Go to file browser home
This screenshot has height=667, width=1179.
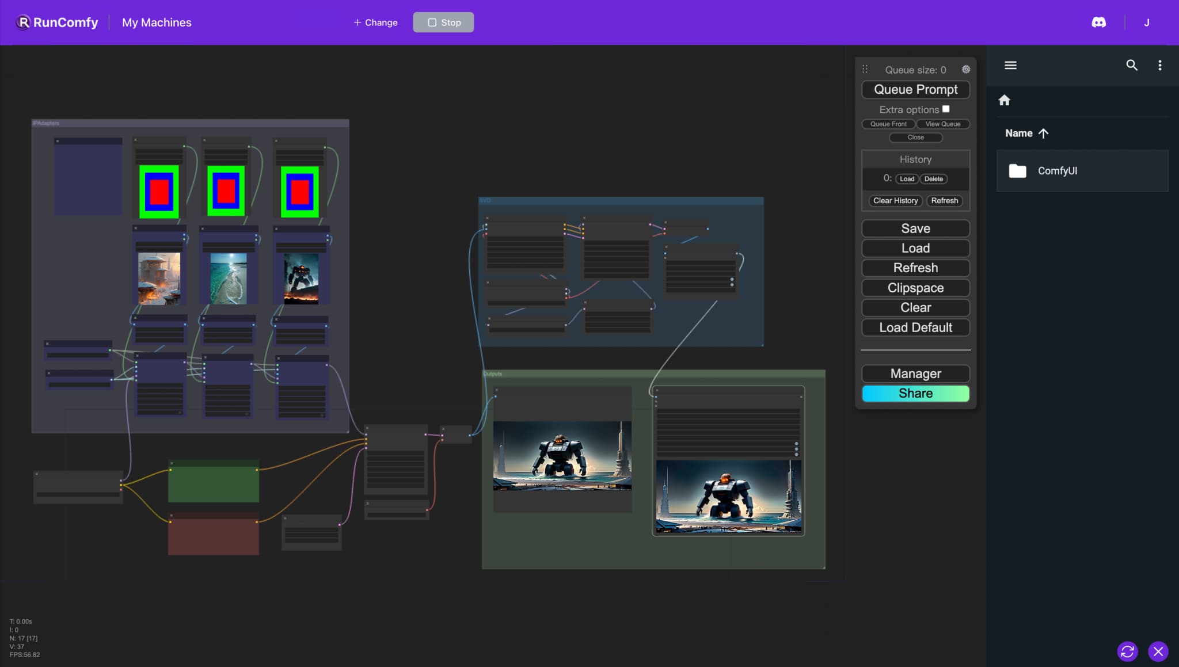(1004, 100)
